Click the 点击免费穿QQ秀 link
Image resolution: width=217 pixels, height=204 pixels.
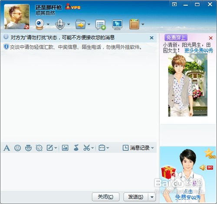tap(188, 195)
